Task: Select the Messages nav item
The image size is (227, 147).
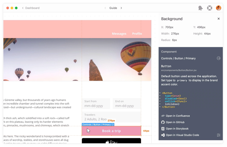Action: click(119, 34)
